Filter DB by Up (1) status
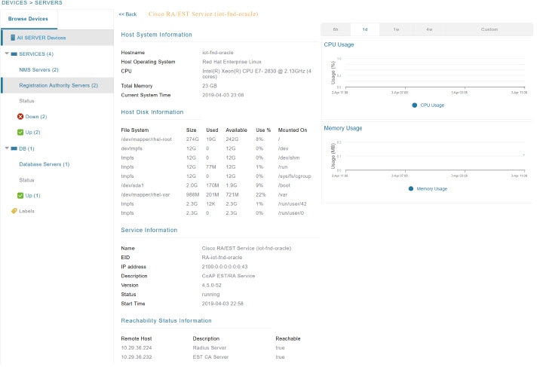543x367 pixels. point(32,195)
